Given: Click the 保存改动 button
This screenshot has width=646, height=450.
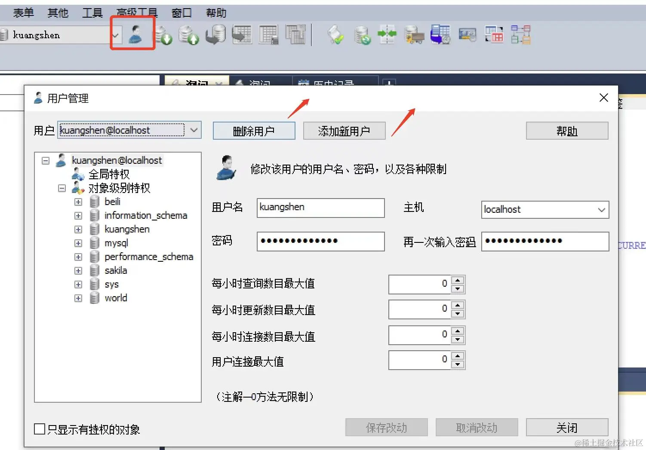Looking at the screenshot, I should pos(386,427).
